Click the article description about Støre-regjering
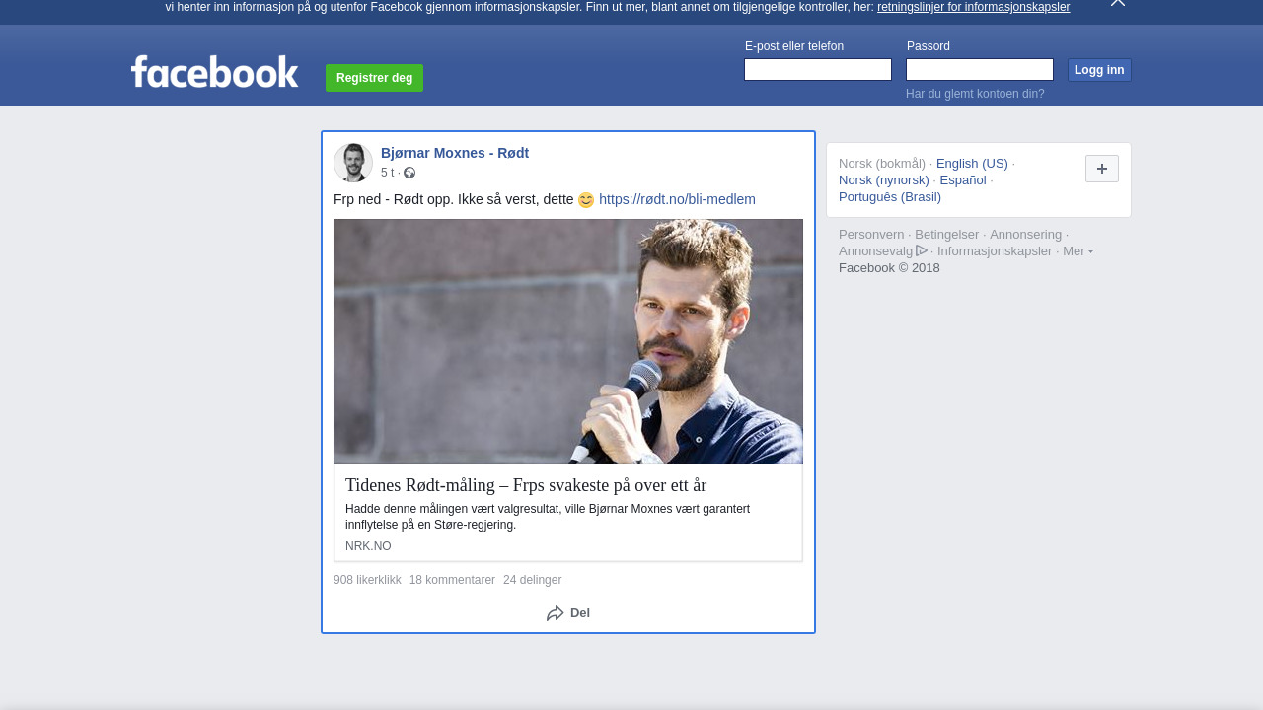Viewport: 1263px width, 710px height. click(x=548, y=517)
